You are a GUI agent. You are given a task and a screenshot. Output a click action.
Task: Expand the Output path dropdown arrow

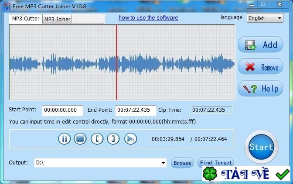163,163
